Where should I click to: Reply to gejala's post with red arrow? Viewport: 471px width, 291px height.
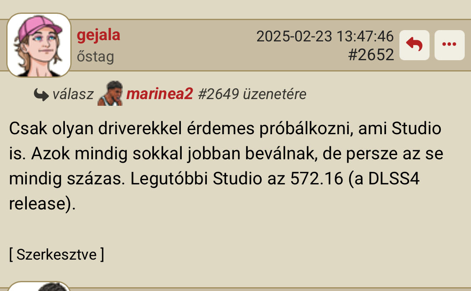click(x=414, y=45)
